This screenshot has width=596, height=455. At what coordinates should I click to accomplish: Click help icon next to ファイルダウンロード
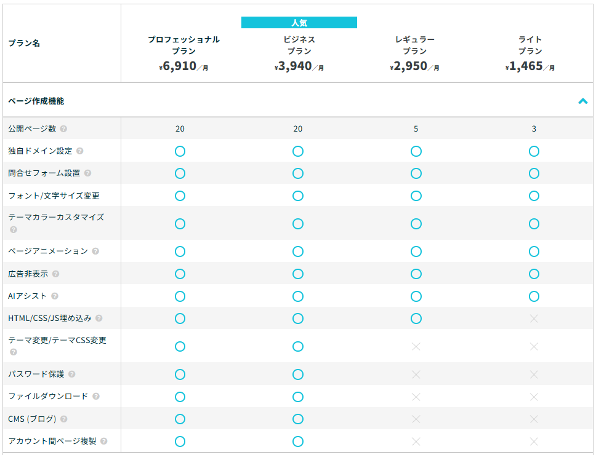point(96,397)
